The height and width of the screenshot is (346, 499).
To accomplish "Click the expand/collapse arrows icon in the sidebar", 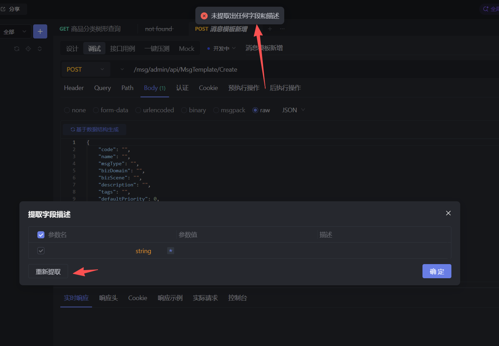I will (39, 49).
